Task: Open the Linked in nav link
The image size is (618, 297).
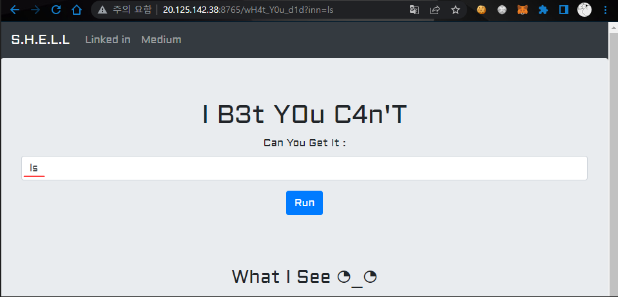Action: [x=108, y=39]
